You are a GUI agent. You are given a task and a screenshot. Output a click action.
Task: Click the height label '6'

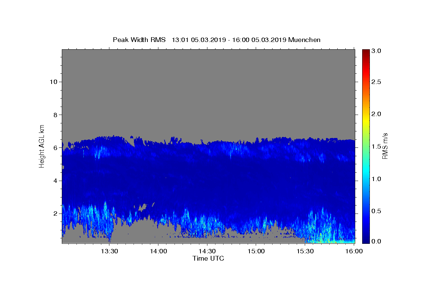[x=55, y=148]
